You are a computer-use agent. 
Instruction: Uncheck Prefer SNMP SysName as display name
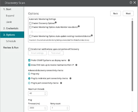coord(29,60)
